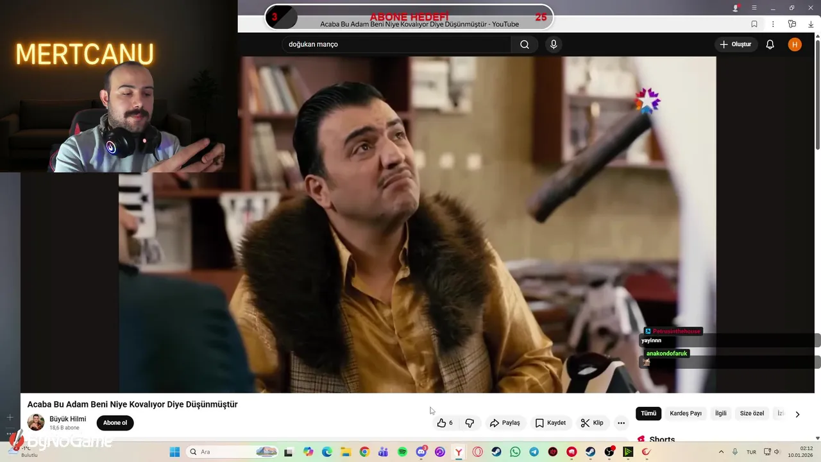Open YouTube notifications bell
Viewport: 821px width, 462px height.
point(770,44)
